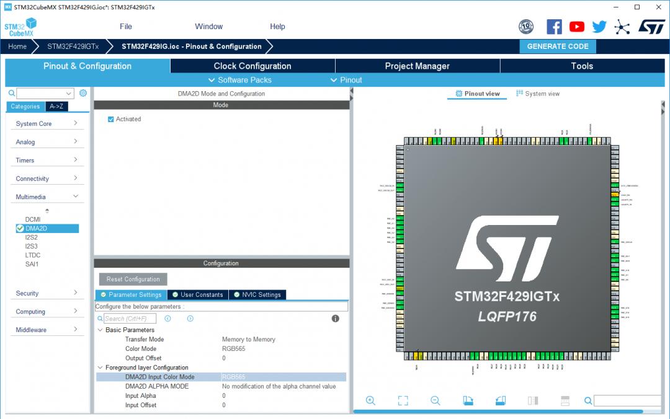This screenshot has width=670, height=419.
Task: Select I2S2 in Multimedia list
Action: click(31, 237)
